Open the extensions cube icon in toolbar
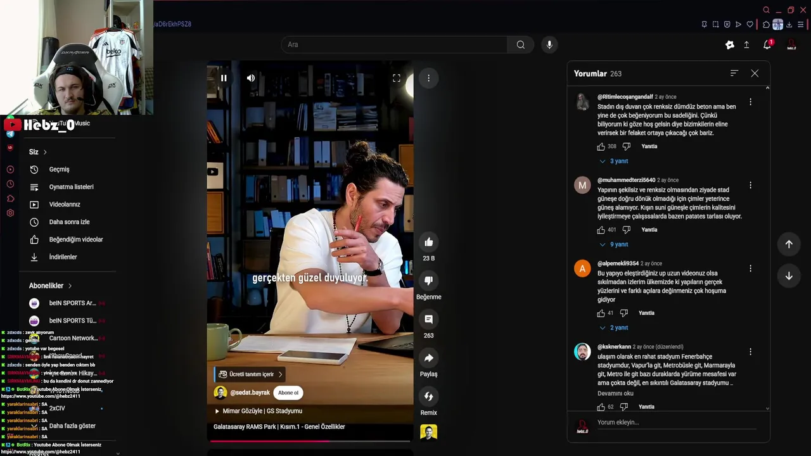The height and width of the screenshot is (456, 811). pyautogui.click(x=765, y=25)
